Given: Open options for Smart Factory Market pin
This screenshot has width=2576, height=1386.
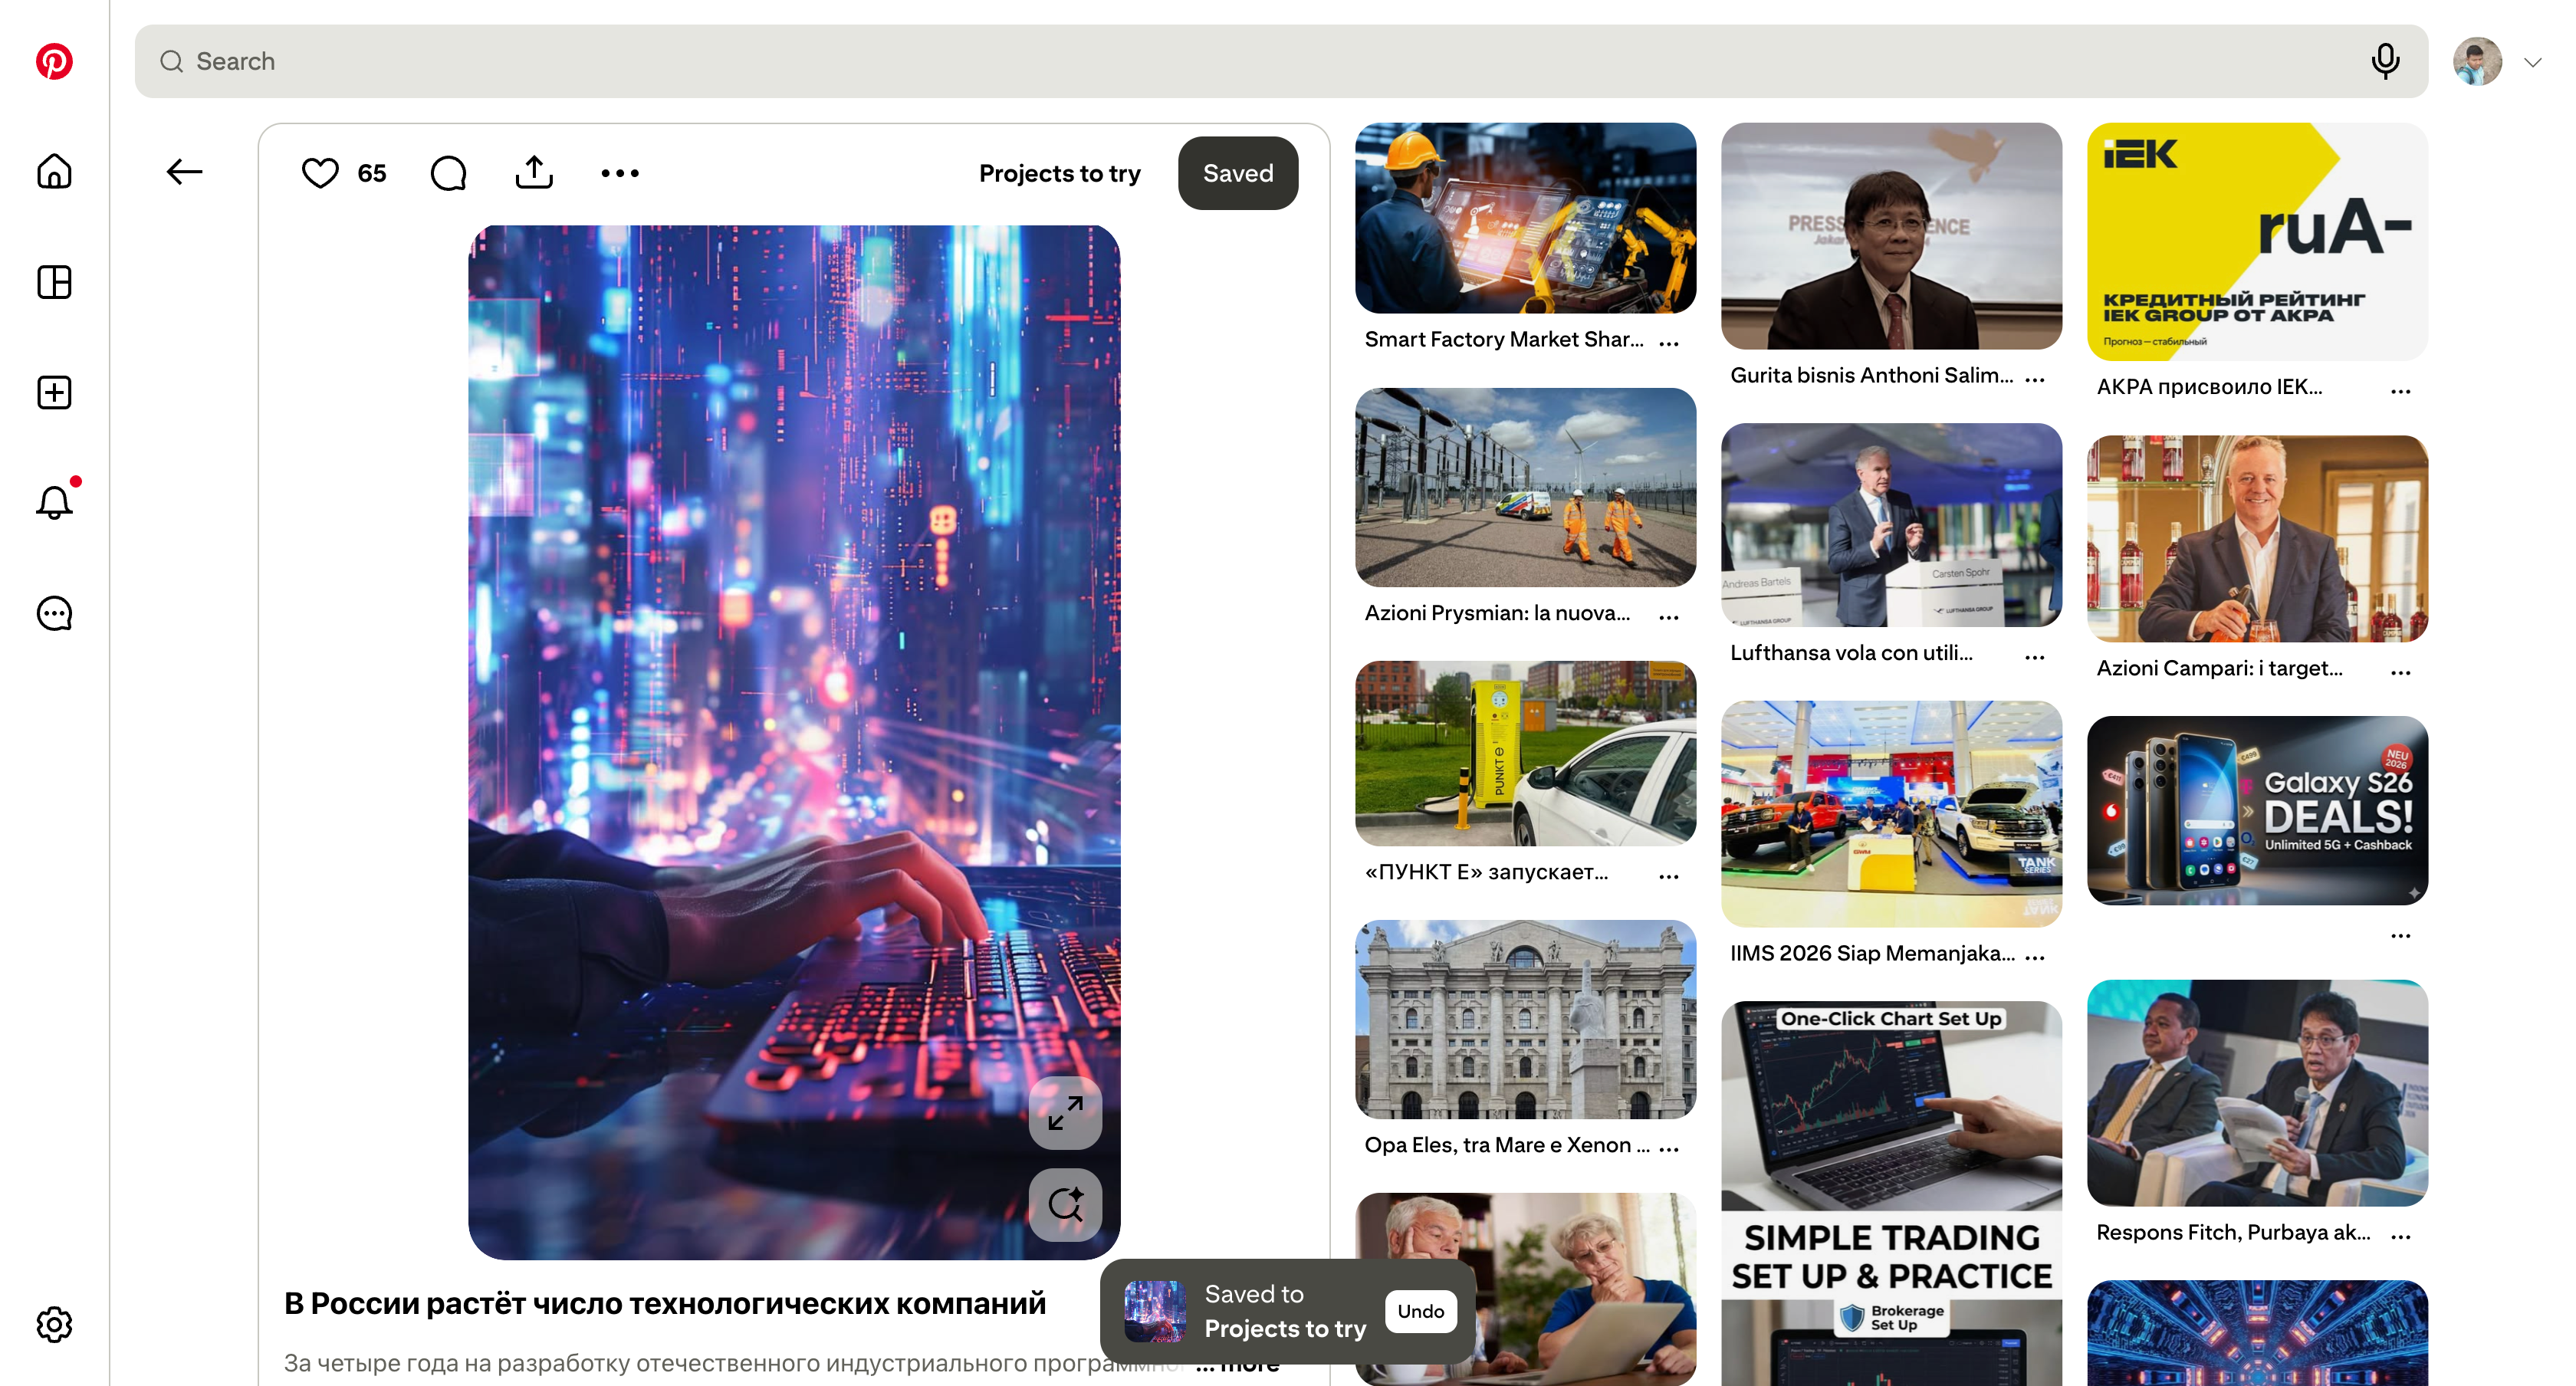Looking at the screenshot, I should pyautogui.click(x=1669, y=343).
